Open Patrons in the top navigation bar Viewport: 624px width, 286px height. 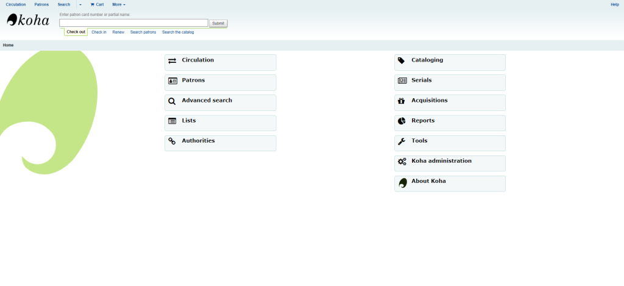click(41, 4)
